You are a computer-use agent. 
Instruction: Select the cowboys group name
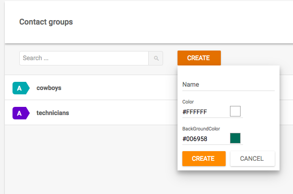49,88
